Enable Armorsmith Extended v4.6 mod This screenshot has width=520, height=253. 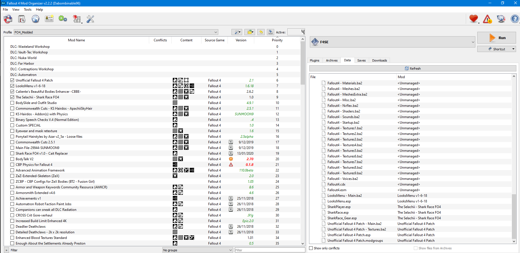(x=12, y=193)
